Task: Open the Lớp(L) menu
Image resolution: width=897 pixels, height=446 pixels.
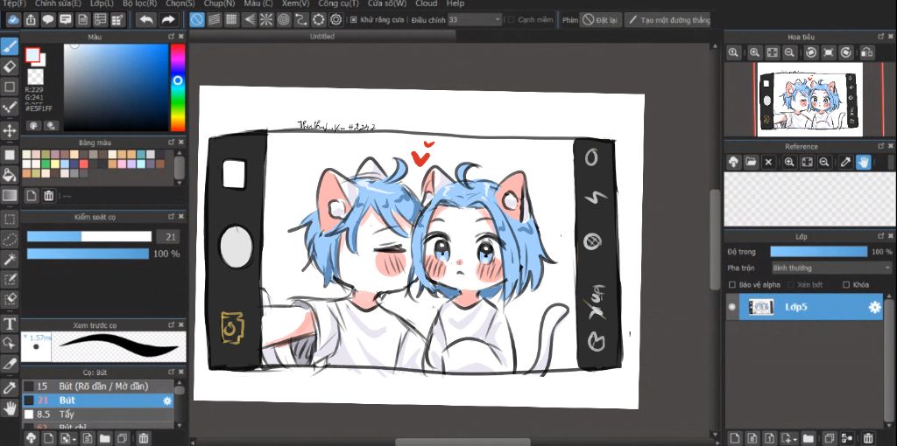Action: (x=102, y=3)
